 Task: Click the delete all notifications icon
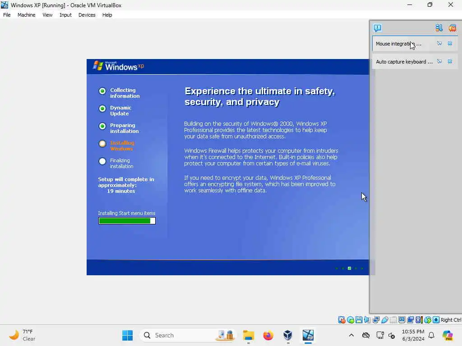(x=452, y=28)
